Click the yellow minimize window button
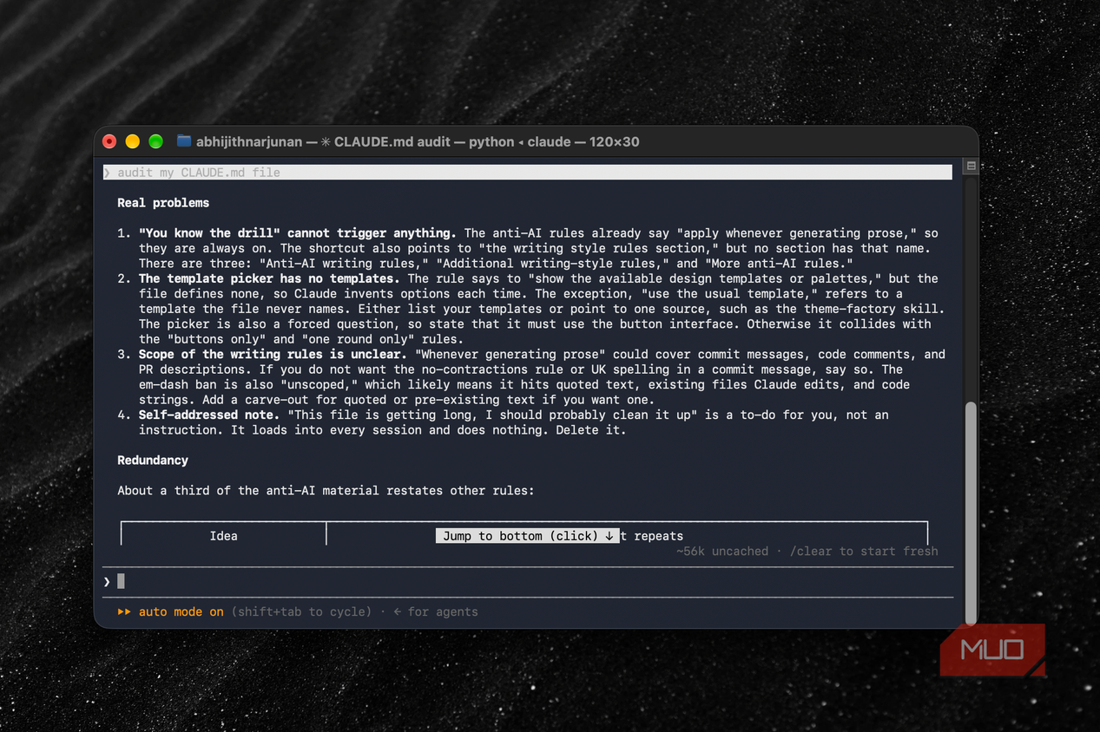Screen dimensions: 1100x732 pyautogui.click(x=133, y=141)
